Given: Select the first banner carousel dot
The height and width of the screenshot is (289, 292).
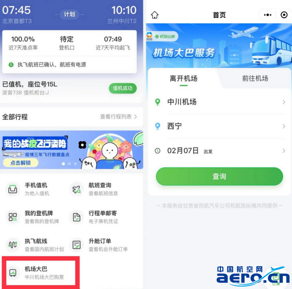Looking at the screenshot, I should pos(63,164).
